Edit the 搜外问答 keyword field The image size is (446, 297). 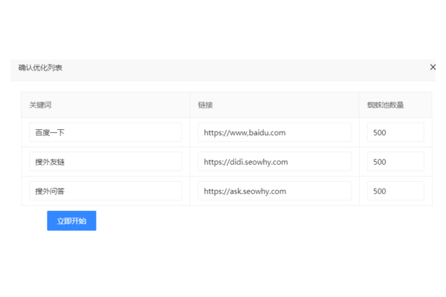pyautogui.click(x=105, y=191)
